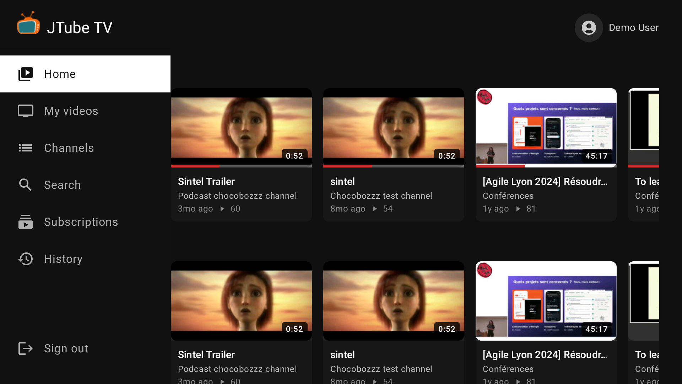This screenshot has height=384, width=682.
Task: Open the Subscriptions menu label
Action: pos(81,222)
